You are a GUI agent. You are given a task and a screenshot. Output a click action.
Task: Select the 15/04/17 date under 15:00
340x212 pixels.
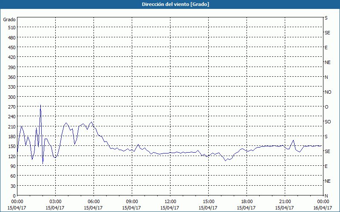pyautogui.click(x=208, y=208)
